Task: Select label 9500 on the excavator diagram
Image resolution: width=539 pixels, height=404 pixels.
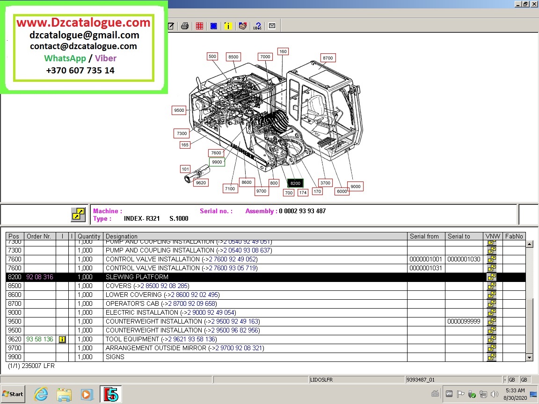Action: [179, 110]
